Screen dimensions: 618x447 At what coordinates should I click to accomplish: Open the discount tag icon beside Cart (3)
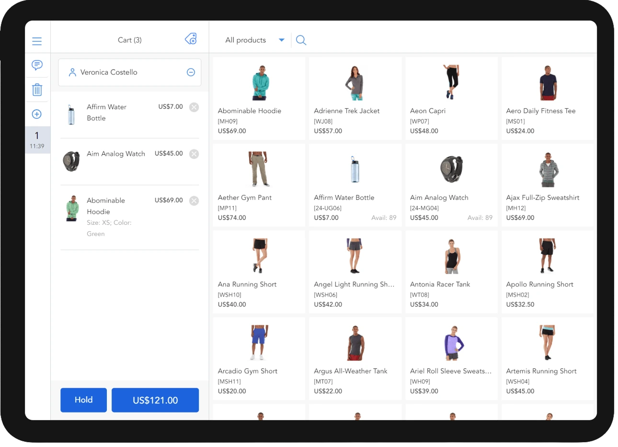(191, 39)
